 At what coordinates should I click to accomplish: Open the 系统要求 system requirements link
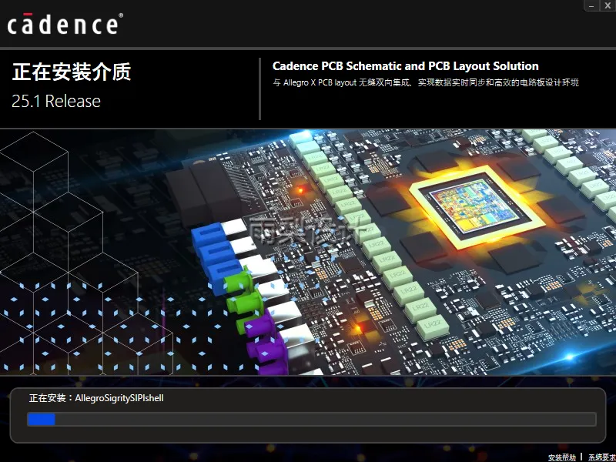tap(602, 457)
